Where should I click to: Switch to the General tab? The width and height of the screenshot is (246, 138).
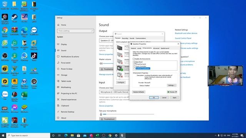[133, 48]
